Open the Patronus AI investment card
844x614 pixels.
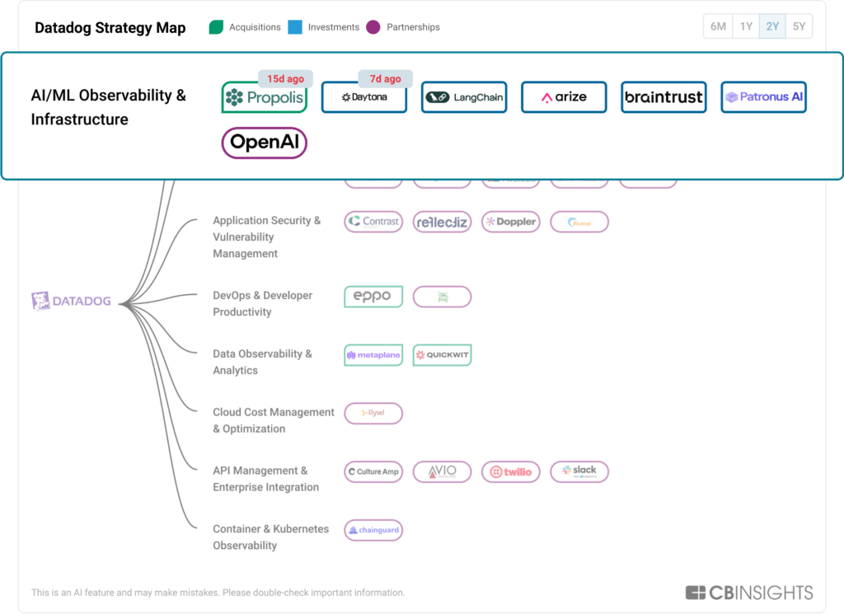point(763,97)
